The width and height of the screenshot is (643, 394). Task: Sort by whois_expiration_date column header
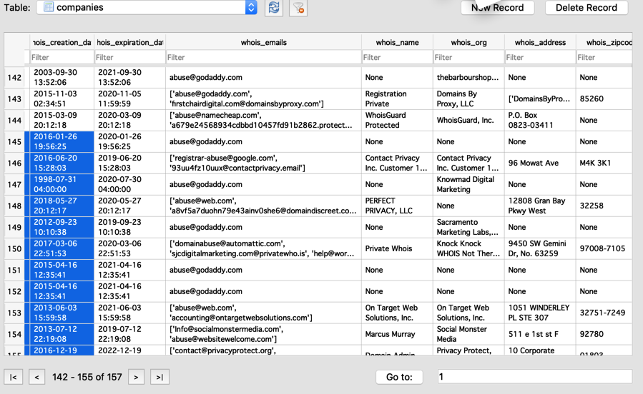[129, 42]
